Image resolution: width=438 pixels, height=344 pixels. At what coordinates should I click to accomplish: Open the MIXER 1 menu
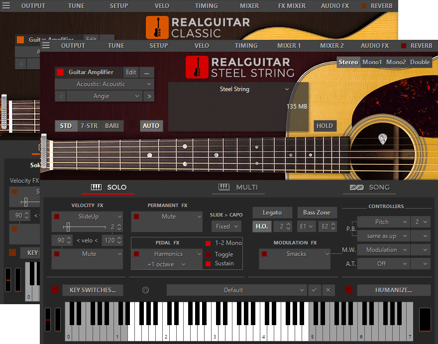pos(289,45)
